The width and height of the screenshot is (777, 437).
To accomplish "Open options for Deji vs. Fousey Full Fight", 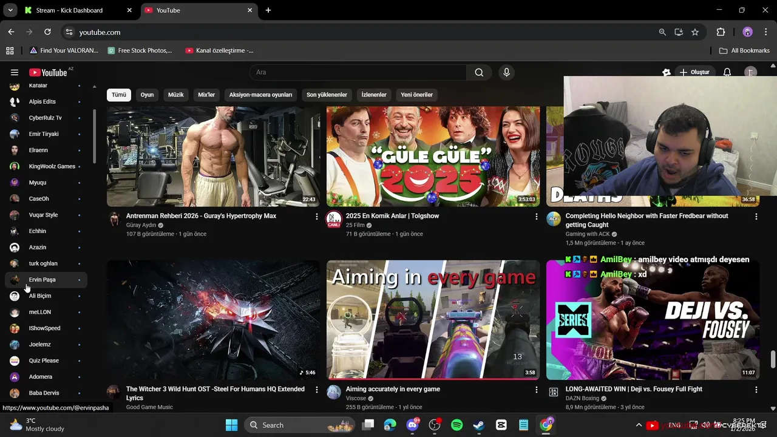I will tap(756, 390).
